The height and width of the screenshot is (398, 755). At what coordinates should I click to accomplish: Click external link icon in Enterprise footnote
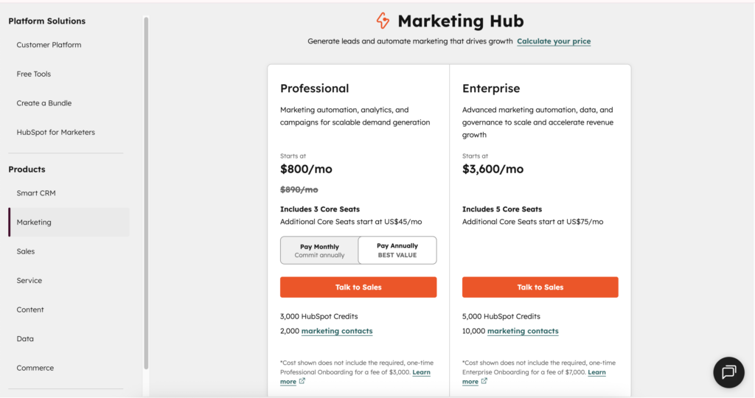(484, 380)
